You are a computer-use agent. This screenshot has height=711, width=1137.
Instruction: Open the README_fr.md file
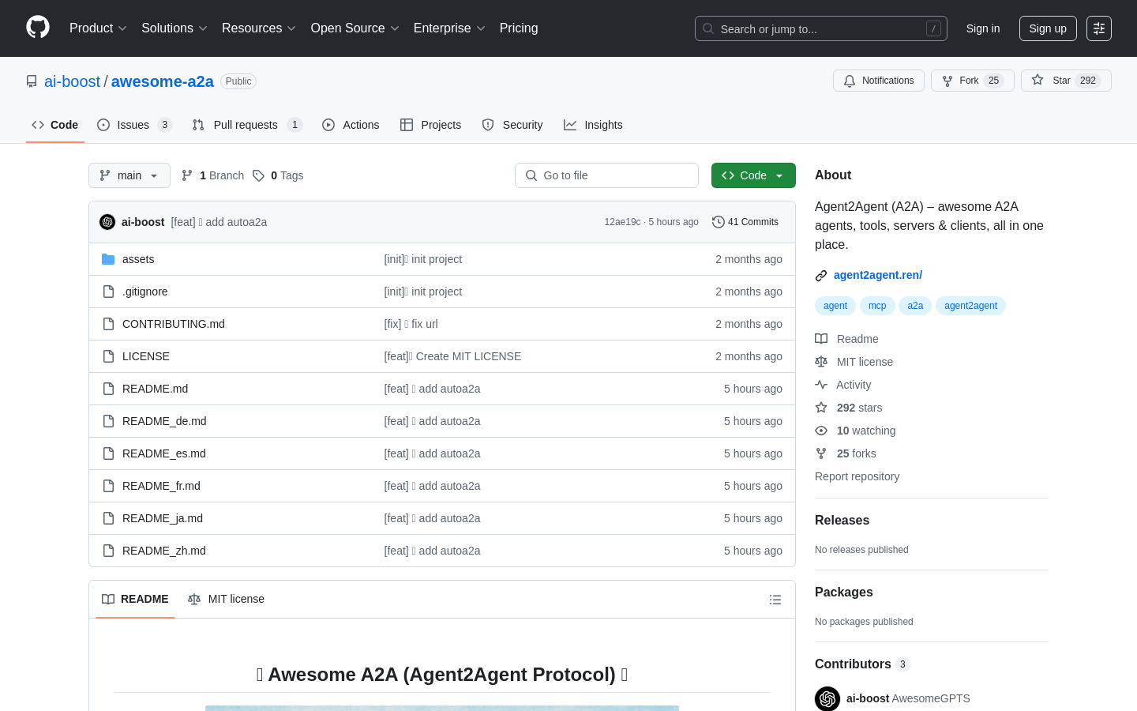pos(161,486)
